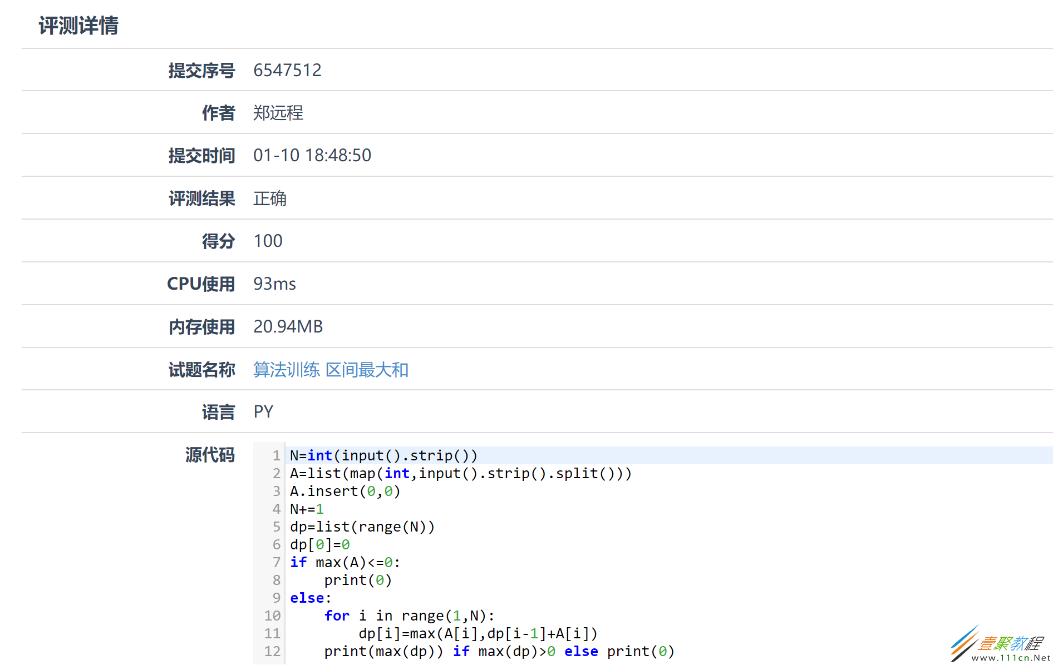Click the score value 100

(268, 241)
